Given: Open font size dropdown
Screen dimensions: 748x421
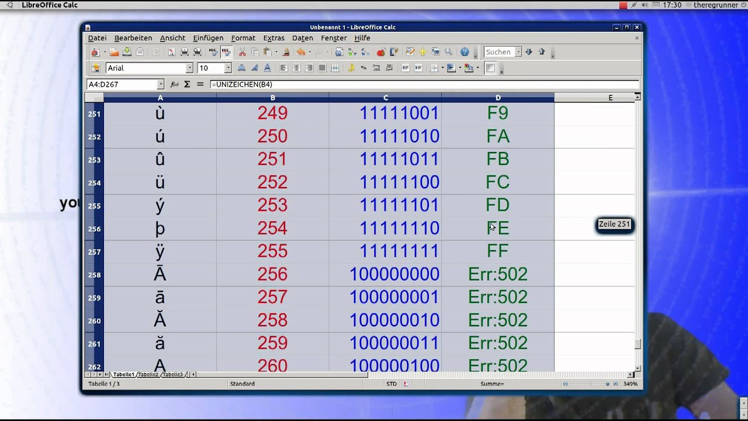Looking at the screenshot, I should (228, 68).
